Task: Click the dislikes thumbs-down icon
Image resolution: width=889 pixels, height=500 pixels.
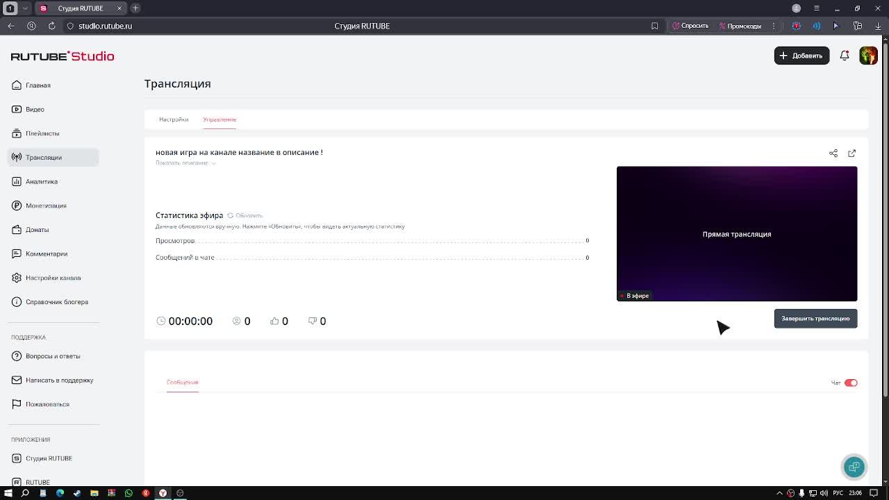Action: coord(313,321)
